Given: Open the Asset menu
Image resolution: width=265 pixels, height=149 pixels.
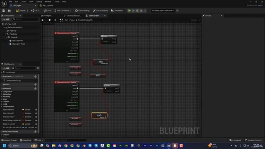Looking at the screenshot, I should (24, 2).
